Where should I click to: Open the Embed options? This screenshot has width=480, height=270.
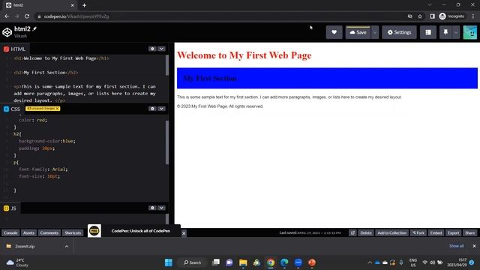click(436, 233)
